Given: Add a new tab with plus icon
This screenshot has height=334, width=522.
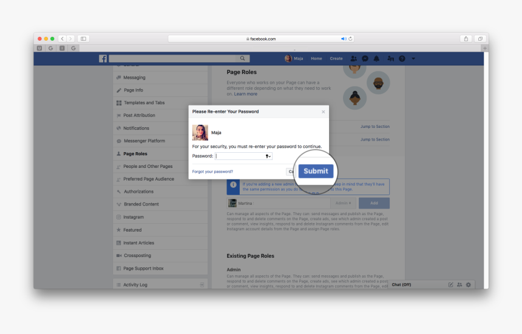Looking at the screenshot, I should tap(485, 48).
